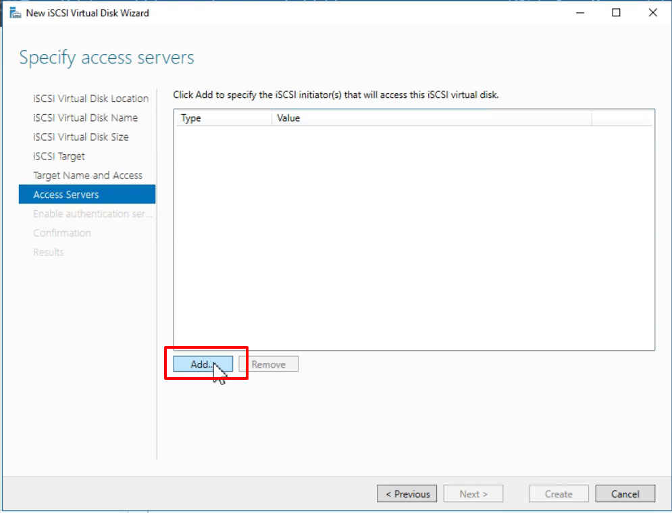Viewport: 672px width, 513px height.
Task: Click the Confirmation step
Action: (x=61, y=233)
